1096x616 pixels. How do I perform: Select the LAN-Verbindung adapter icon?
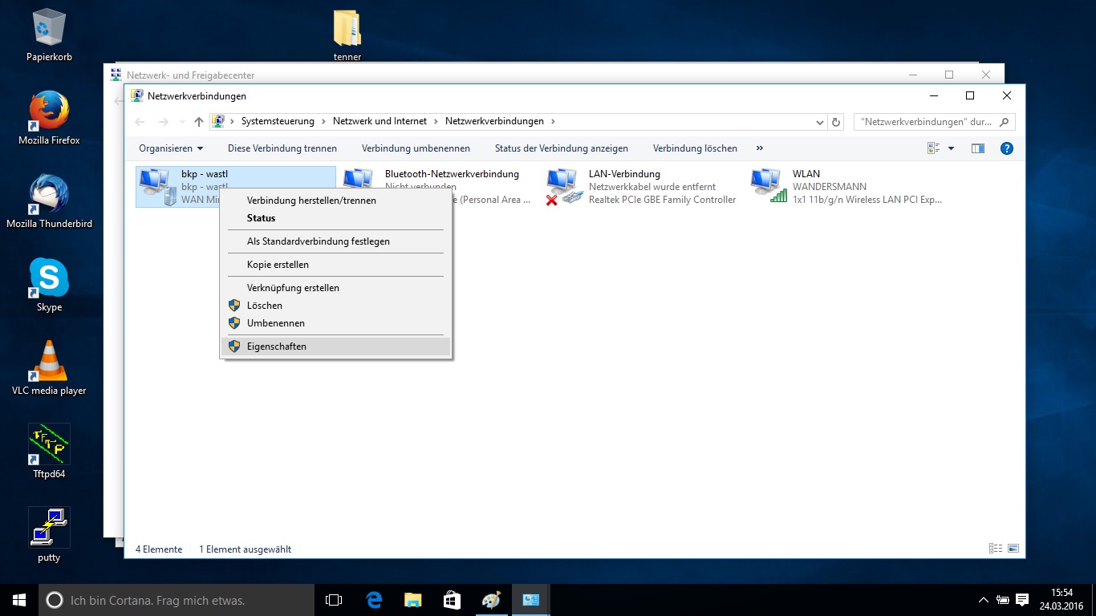click(x=563, y=186)
